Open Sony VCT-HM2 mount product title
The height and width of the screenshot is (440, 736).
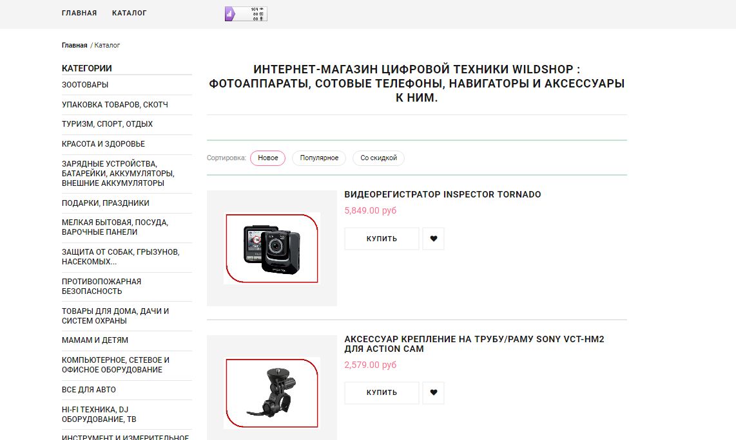click(x=474, y=344)
